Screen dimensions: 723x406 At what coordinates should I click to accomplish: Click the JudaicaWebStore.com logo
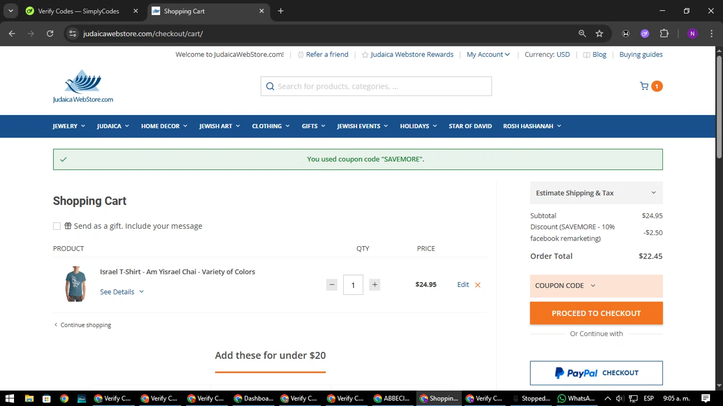tap(83, 86)
